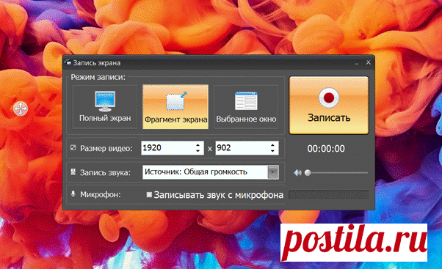
Task: Increase video height with up arrow
Action: (272, 145)
